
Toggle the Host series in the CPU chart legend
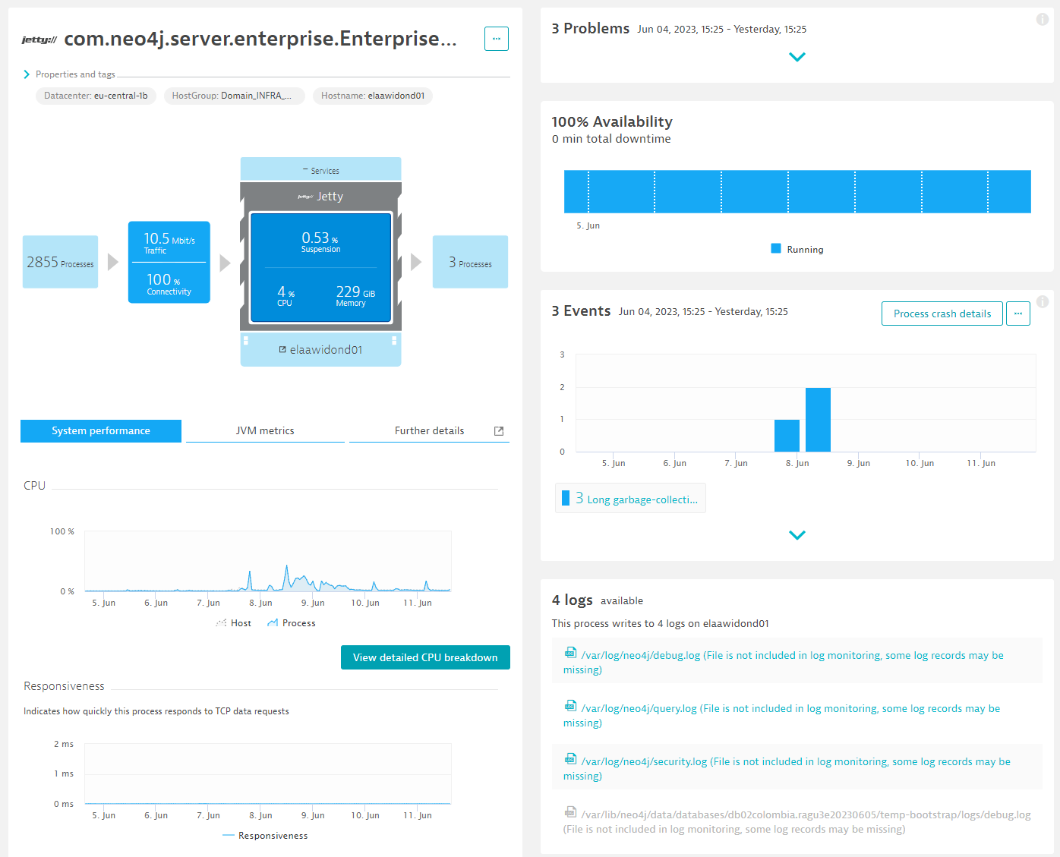coord(234,622)
